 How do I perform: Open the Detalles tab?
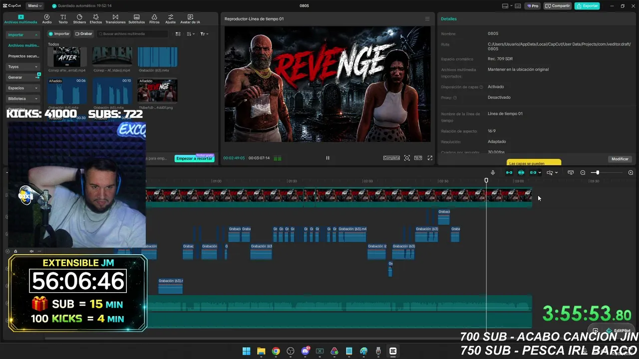coord(448,19)
